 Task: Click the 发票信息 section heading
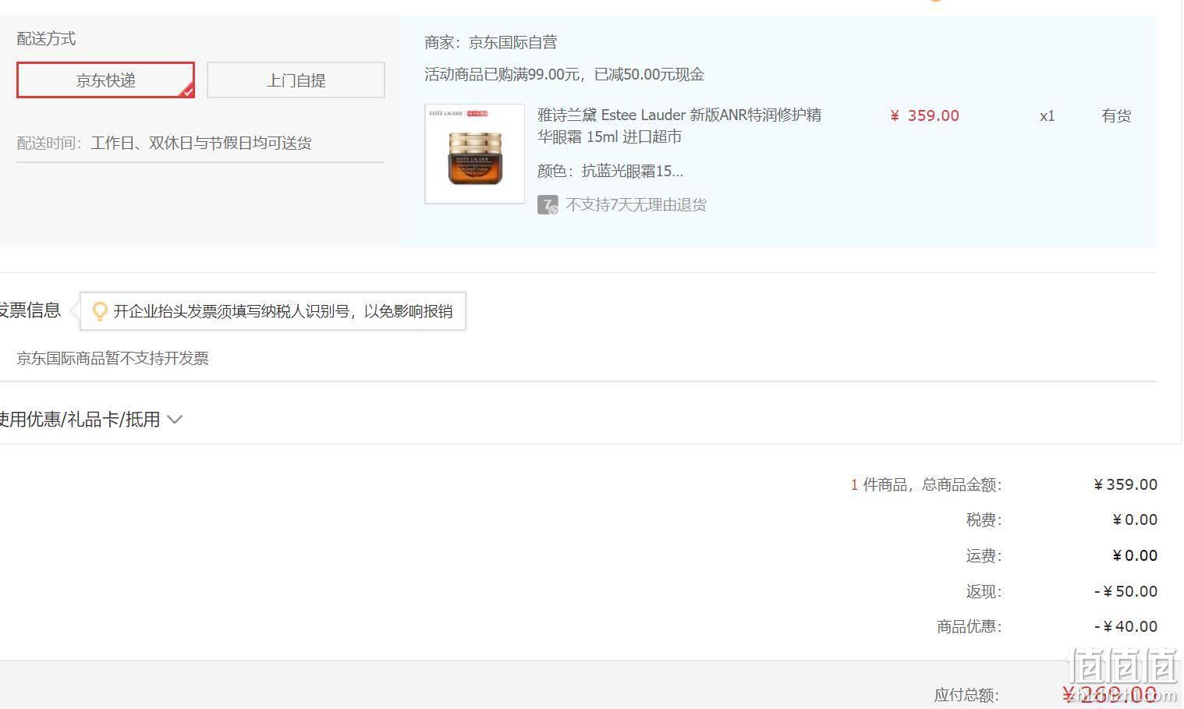tap(30, 310)
